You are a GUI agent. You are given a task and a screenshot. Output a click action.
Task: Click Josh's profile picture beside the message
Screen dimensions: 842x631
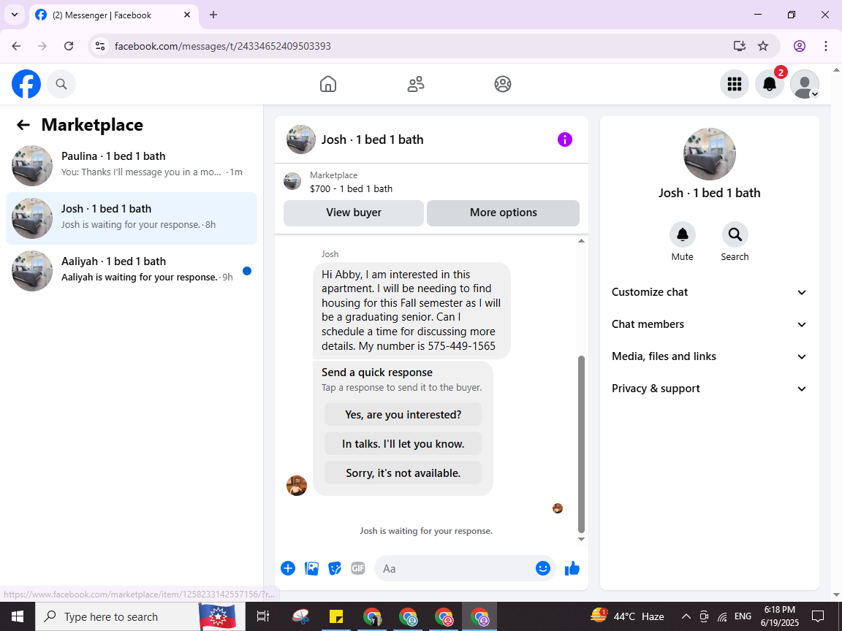pos(297,486)
